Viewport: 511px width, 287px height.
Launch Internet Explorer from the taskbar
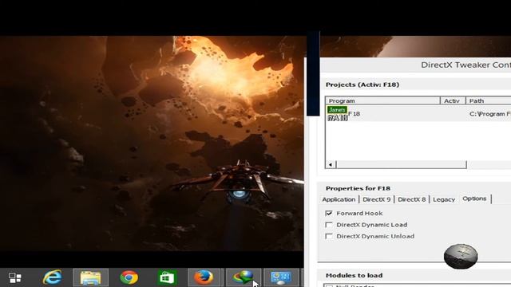(x=52, y=277)
